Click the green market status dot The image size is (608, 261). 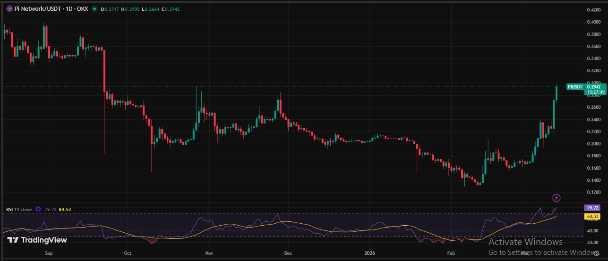tap(95, 9)
